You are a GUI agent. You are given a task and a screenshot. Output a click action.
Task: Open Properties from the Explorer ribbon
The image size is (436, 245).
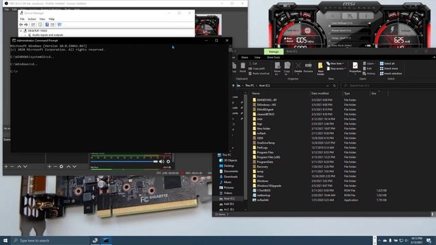355,67
